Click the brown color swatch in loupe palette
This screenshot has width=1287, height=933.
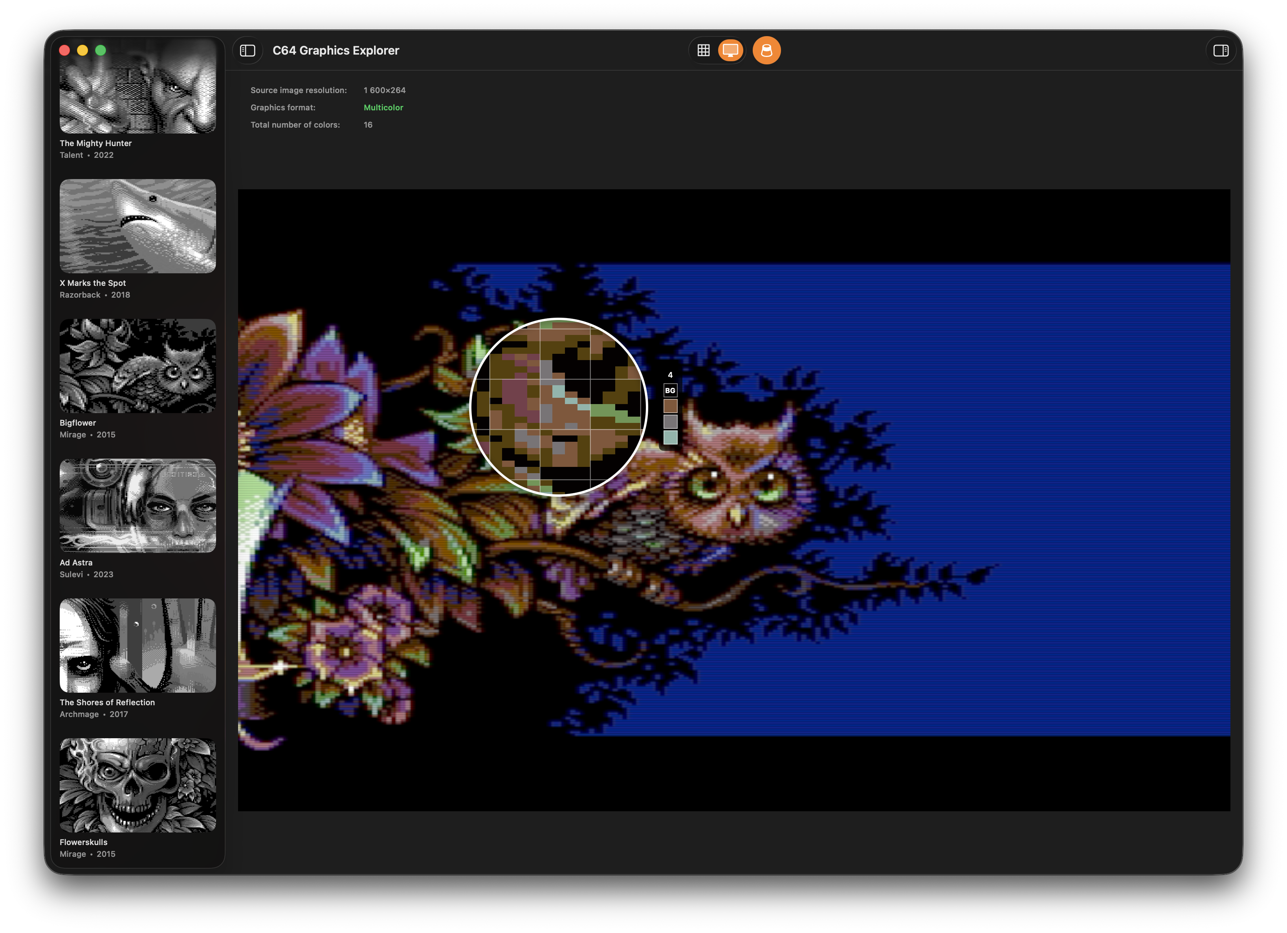pos(670,406)
